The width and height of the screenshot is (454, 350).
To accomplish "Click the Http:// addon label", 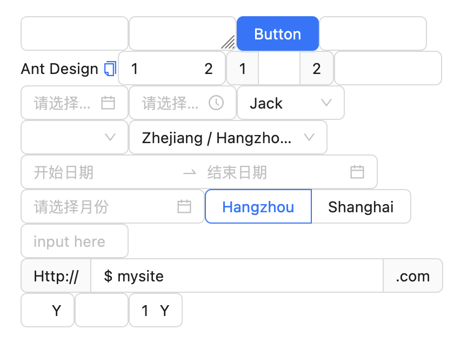I will (56, 275).
